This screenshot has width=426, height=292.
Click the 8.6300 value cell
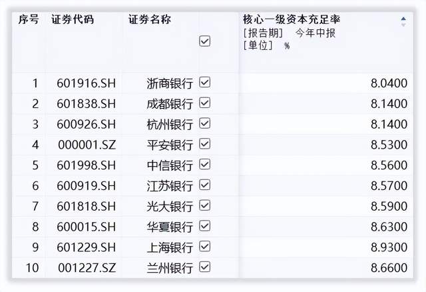(x=389, y=227)
